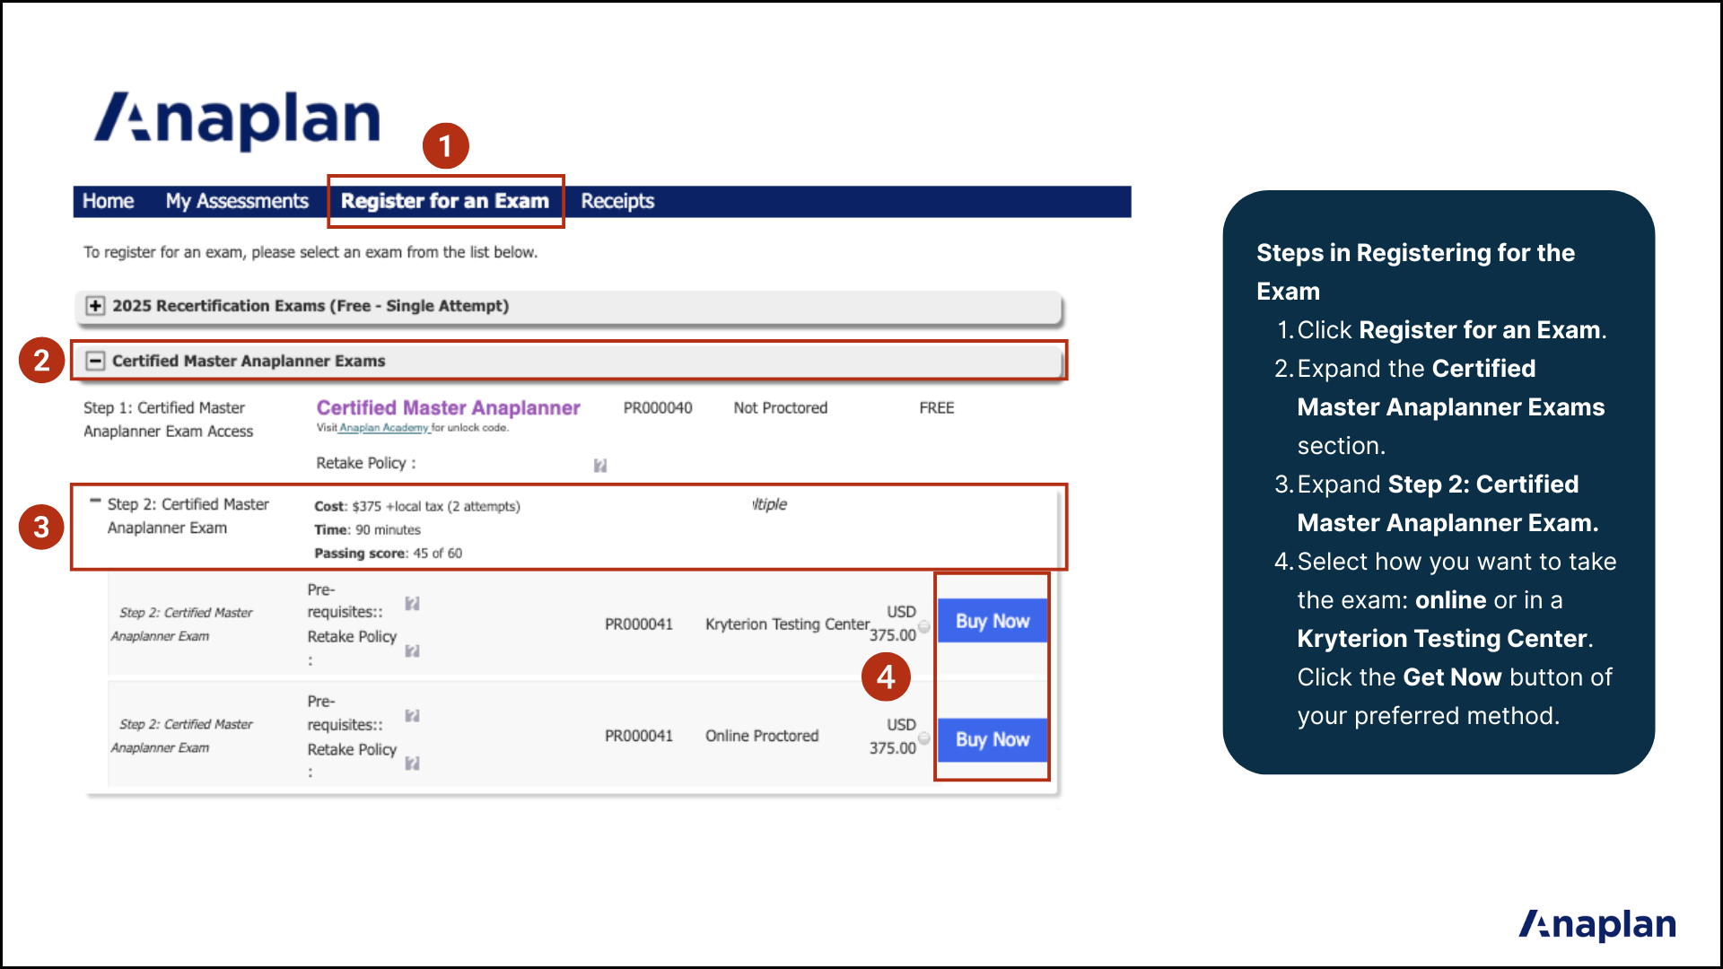Collapse the Certified Master Anaplanner Exams section
The width and height of the screenshot is (1723, 969).
click(95, 361)
